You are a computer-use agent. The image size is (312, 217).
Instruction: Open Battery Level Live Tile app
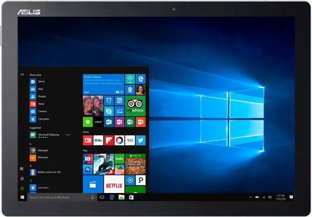point(45,172)
